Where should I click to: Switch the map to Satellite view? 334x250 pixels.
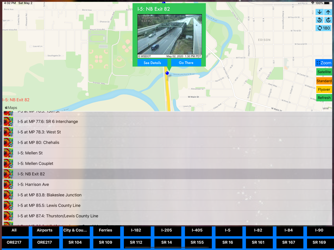tap(324, 72)
